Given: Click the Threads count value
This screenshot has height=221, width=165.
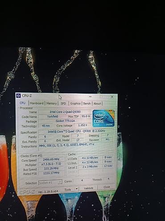Looking at the screenshot, I should pos(108,179).
